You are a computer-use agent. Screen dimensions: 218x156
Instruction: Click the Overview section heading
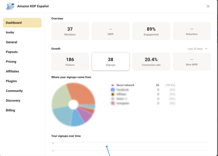[57, 18]
